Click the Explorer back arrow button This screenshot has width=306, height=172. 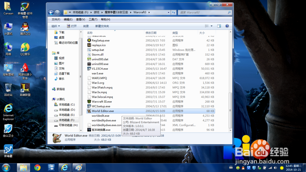[51, 13]
